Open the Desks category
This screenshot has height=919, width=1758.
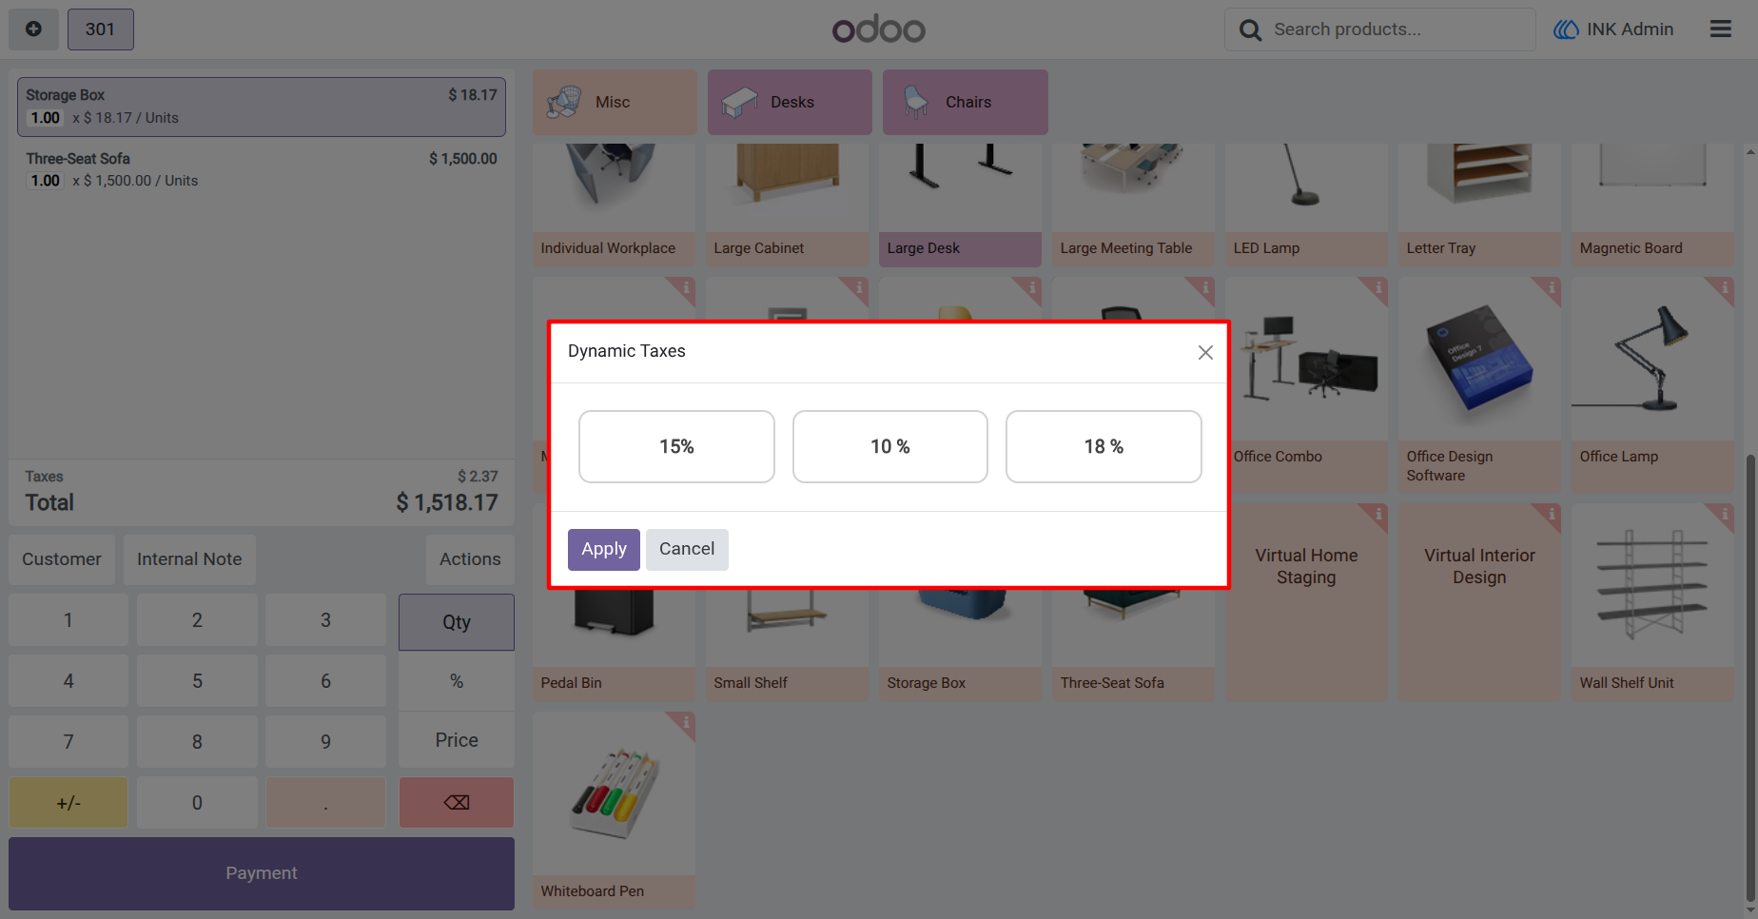coord(790,102)
